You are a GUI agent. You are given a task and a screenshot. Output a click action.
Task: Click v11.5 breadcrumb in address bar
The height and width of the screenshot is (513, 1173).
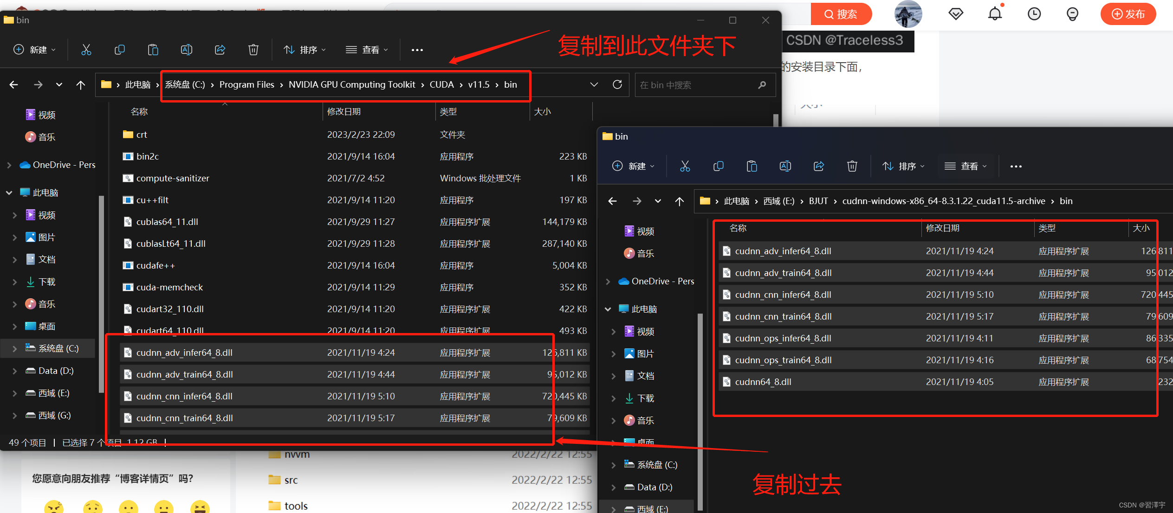point(479,84)
